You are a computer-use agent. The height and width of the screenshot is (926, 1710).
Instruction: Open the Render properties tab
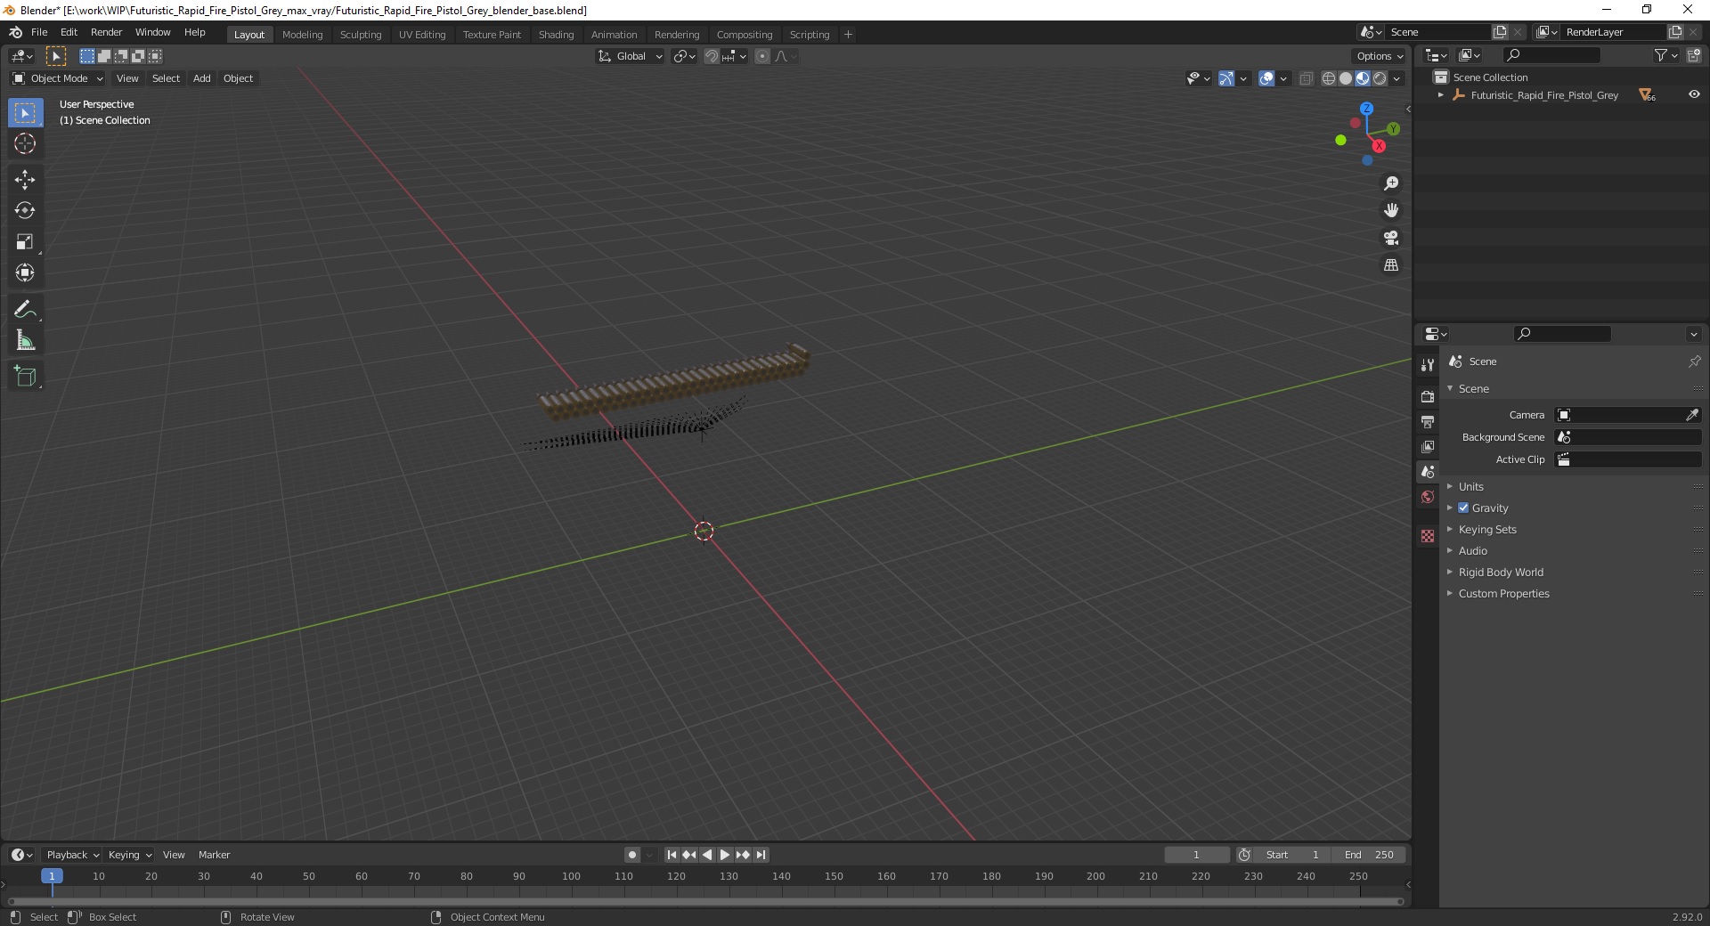click(x=1428, y=396)
